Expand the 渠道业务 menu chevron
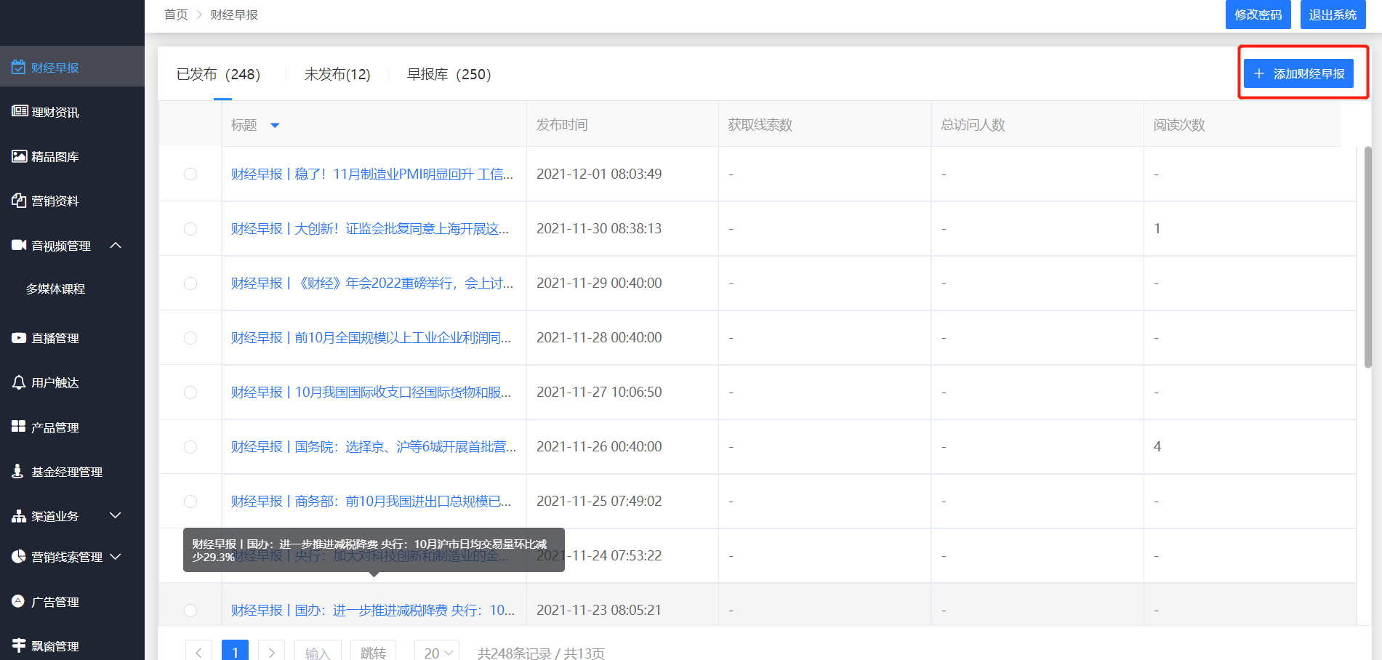Image resolution: width=1382 pixels, height=660 pixels. coord(116,515)
